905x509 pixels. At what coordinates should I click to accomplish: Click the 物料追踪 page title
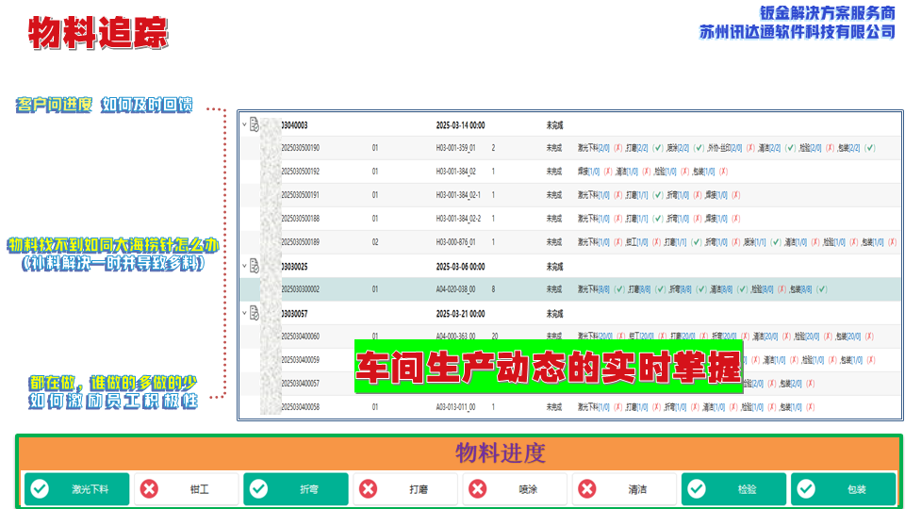tap(98, 34)
